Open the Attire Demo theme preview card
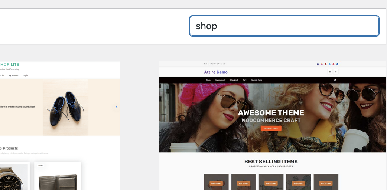Viewport: 387px width, 190px height. pyautogui.click(x=273, y=126)
